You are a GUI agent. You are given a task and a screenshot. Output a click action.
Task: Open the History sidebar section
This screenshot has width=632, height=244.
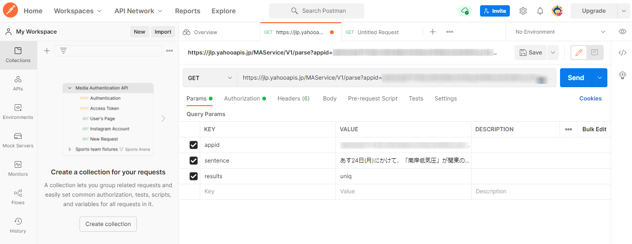18,226
